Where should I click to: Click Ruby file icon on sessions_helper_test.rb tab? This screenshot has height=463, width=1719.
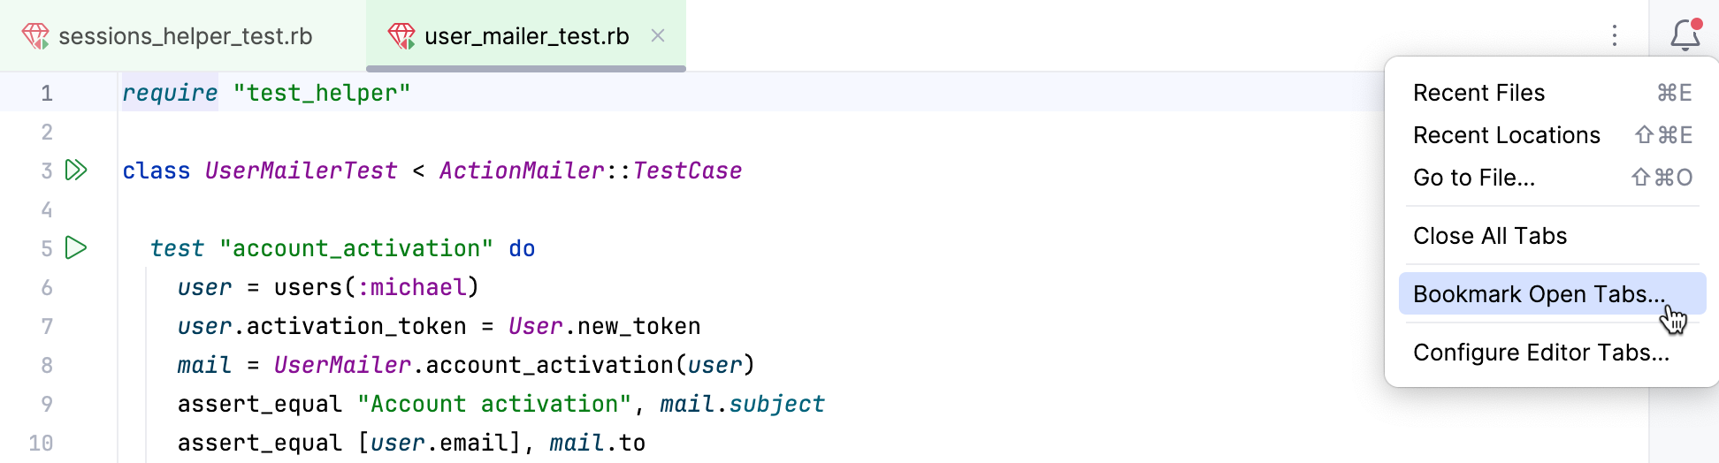[x=35, y=36]
